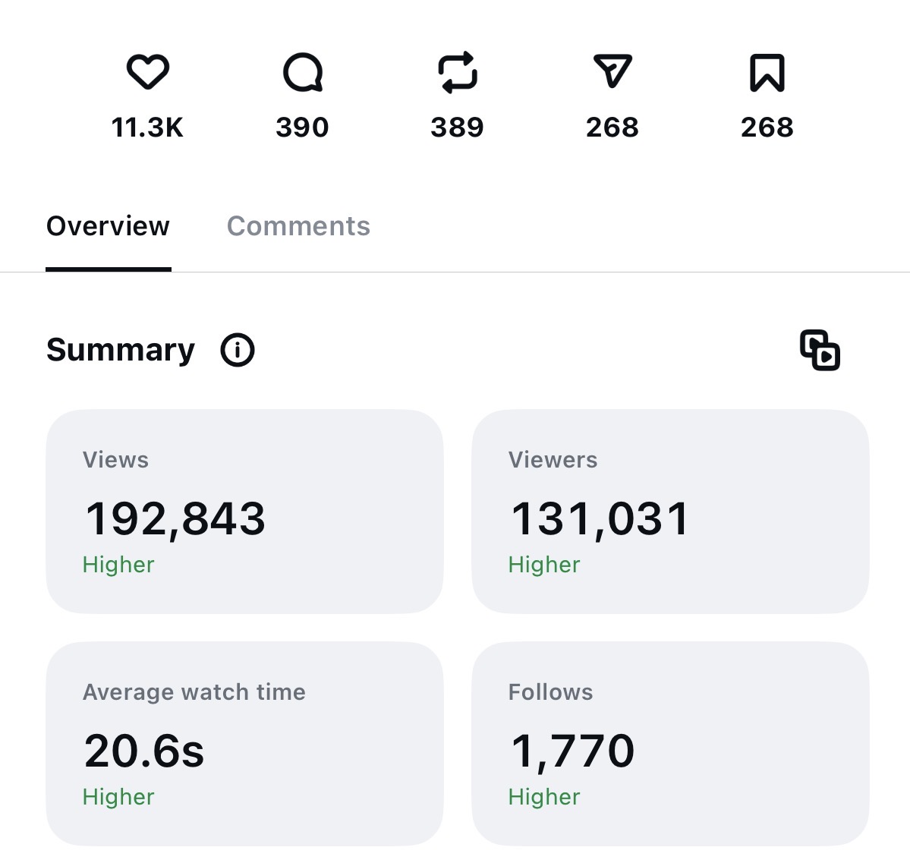Select the 11.3K likes count
Image resolution: width=910 pixels, height=863 pixels.
(147, 127)
